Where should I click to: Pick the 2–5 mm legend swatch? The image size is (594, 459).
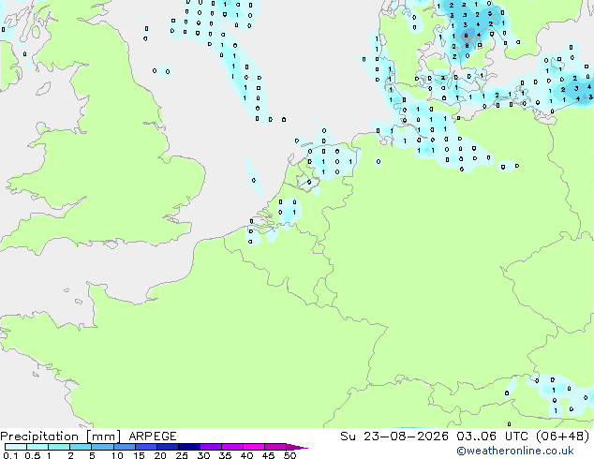(x=81, y=447)
